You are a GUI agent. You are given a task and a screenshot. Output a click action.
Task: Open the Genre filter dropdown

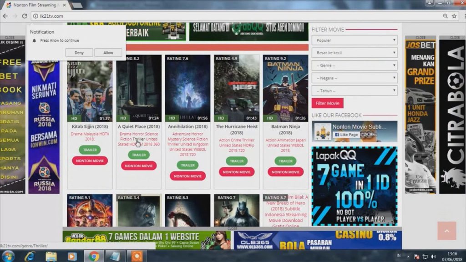355,65
